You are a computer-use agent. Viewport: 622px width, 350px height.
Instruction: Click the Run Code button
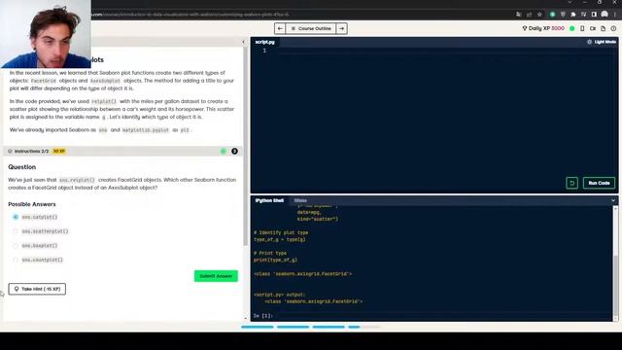599,183
